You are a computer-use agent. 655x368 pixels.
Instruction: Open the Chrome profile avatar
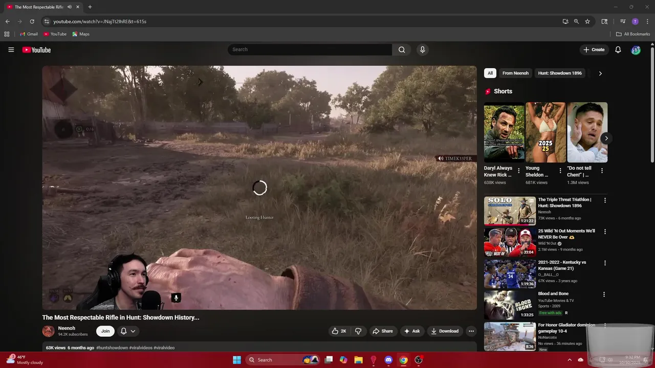(x=635, y=21)
